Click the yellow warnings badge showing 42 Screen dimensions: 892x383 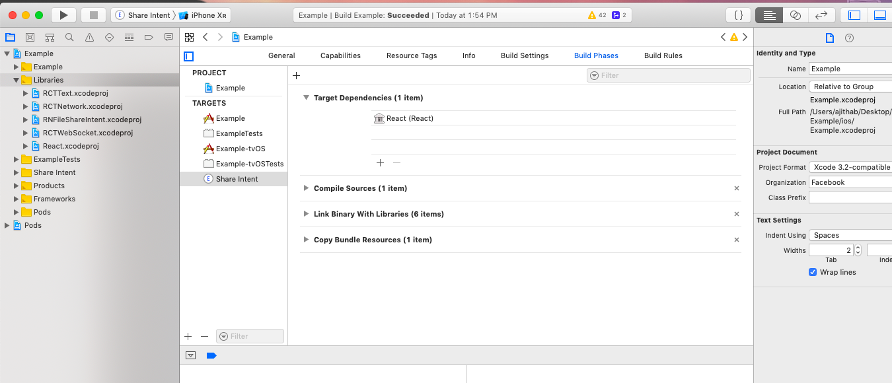pos(597,15)
